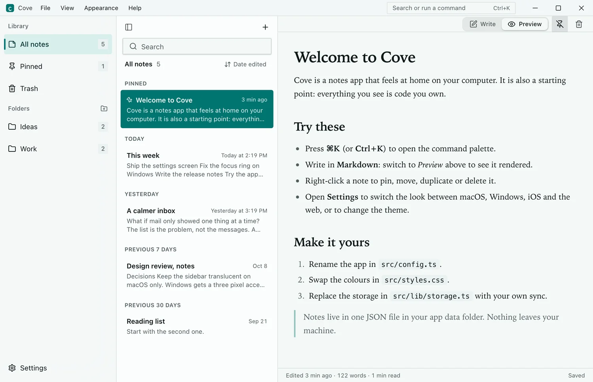The image size is (593, 382).
Task: Open the File menu
Action: 45,8
